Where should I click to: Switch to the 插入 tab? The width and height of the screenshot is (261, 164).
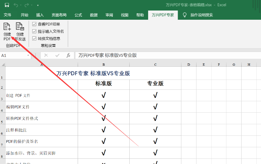40,15
